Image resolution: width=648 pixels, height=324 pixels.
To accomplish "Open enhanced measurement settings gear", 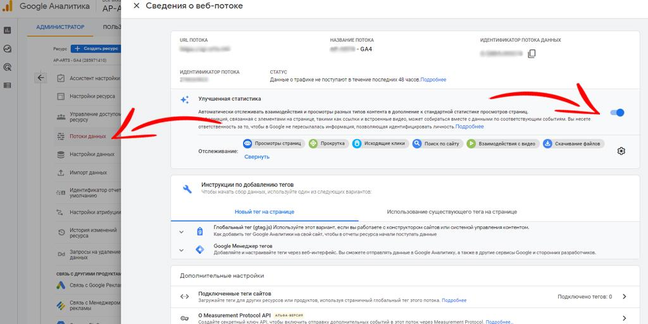I will tap(621, 151).
